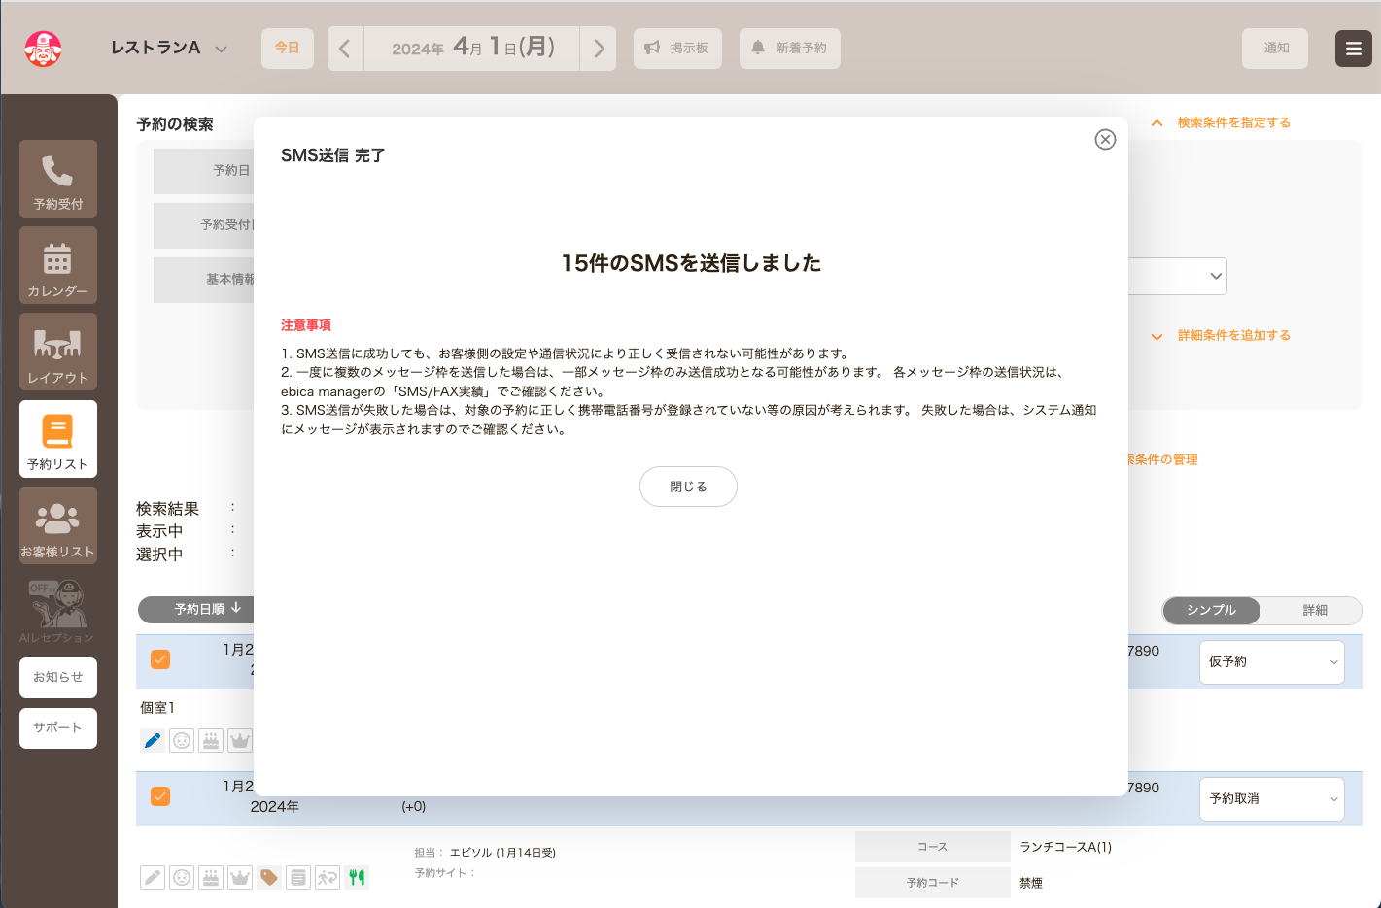Click blue pencil edit icon in 個室1 row

point(153,741)
